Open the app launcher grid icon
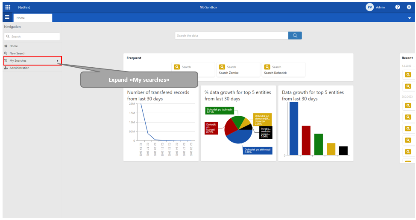This screenshot has width=416, height=220. tap(8, 7)
